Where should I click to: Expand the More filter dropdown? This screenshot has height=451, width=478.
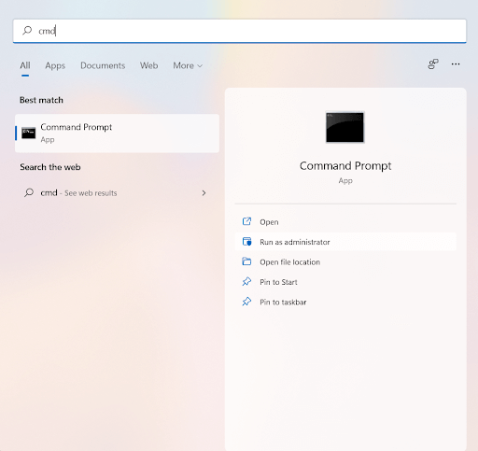[188, 65]
